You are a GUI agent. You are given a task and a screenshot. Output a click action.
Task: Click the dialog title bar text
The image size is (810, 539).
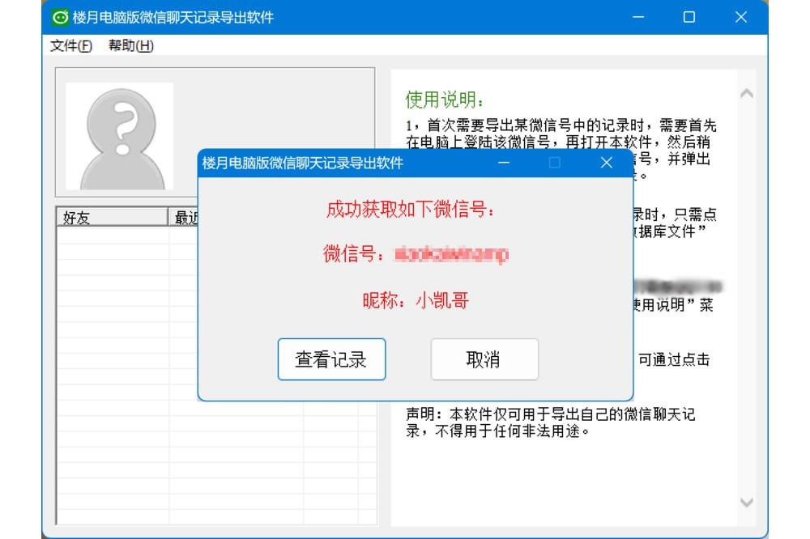click(302, 163)
